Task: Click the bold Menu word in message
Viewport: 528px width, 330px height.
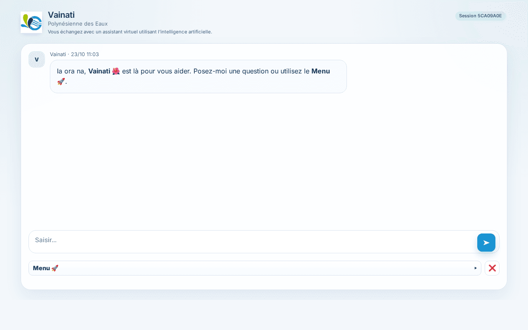Action: point(321,71)
